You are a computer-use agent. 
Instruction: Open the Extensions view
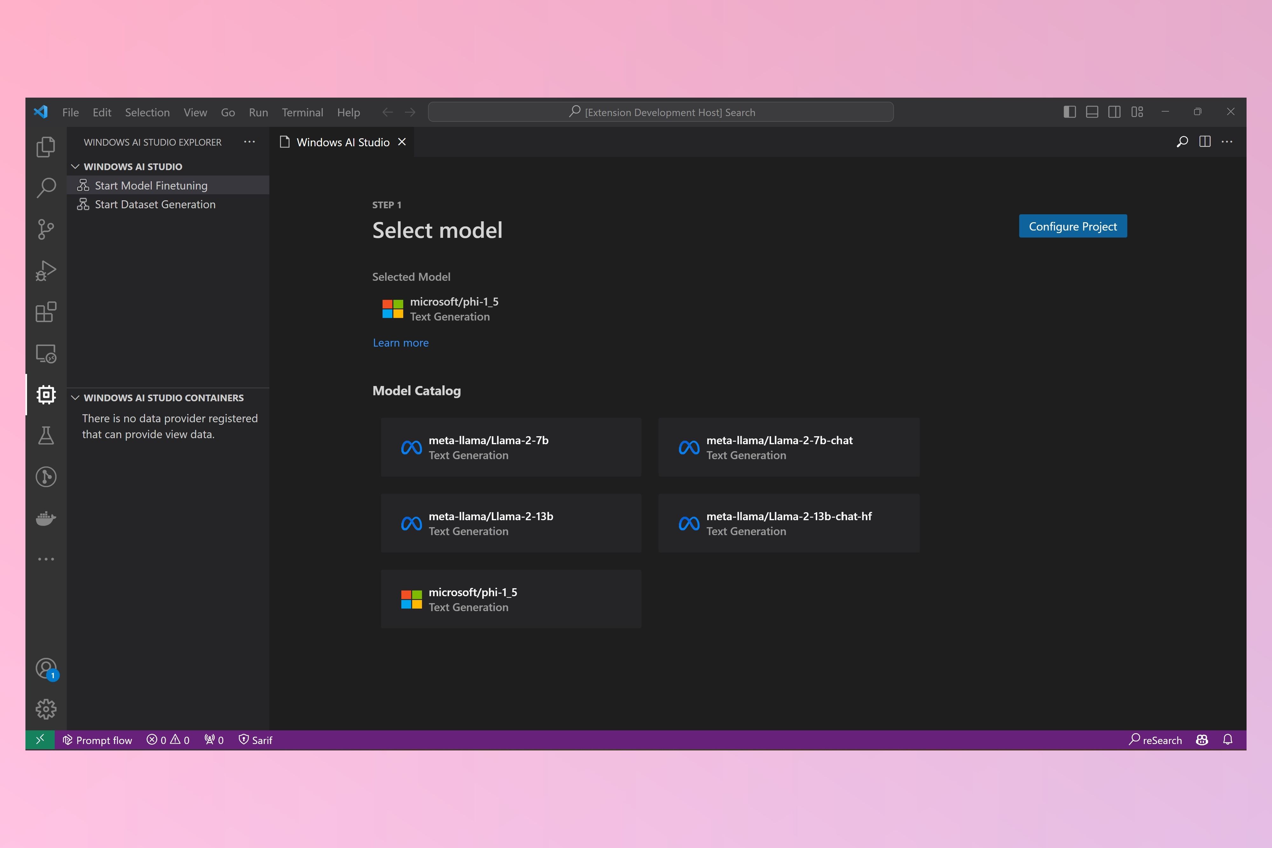click(x=46, y=312)
